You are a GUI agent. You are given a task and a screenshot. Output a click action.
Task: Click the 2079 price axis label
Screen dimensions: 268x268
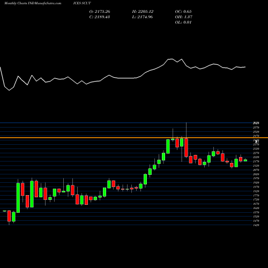pyautogui.click(x=256, y=170)
